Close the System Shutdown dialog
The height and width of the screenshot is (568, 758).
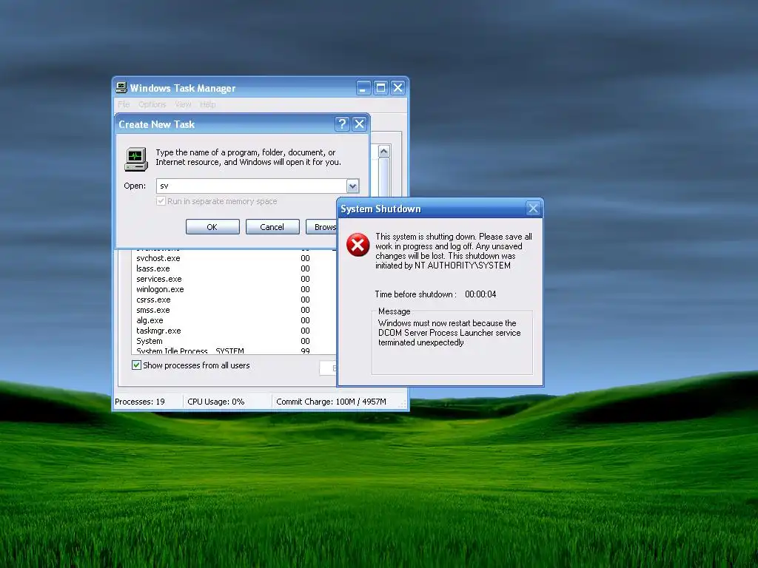(533, 209)
